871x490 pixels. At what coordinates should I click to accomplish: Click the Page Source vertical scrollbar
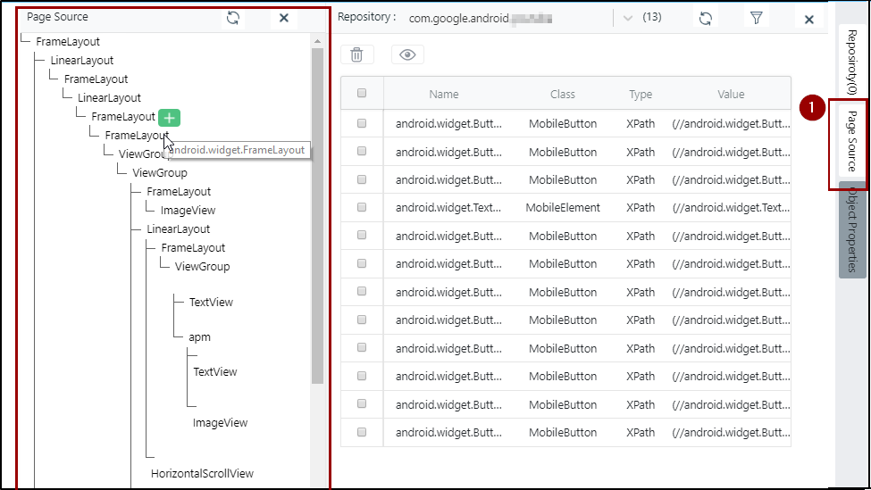click(x=317, y=214)
